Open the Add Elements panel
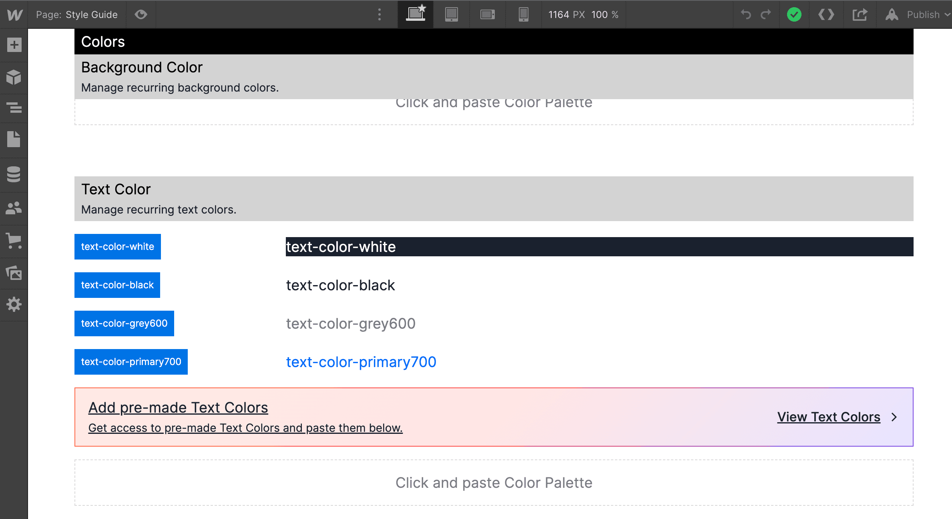 click(14, 45)
